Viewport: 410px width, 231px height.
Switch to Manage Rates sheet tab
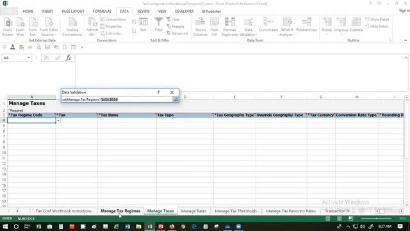(193, 211)
